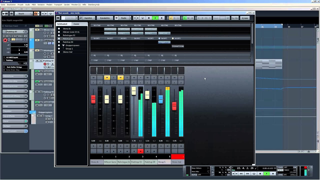This screenshot has height=180, width=320.
Task: Open the Racks dropdown
Action: 124,18
